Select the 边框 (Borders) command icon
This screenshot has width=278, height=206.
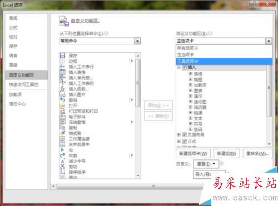62,61
